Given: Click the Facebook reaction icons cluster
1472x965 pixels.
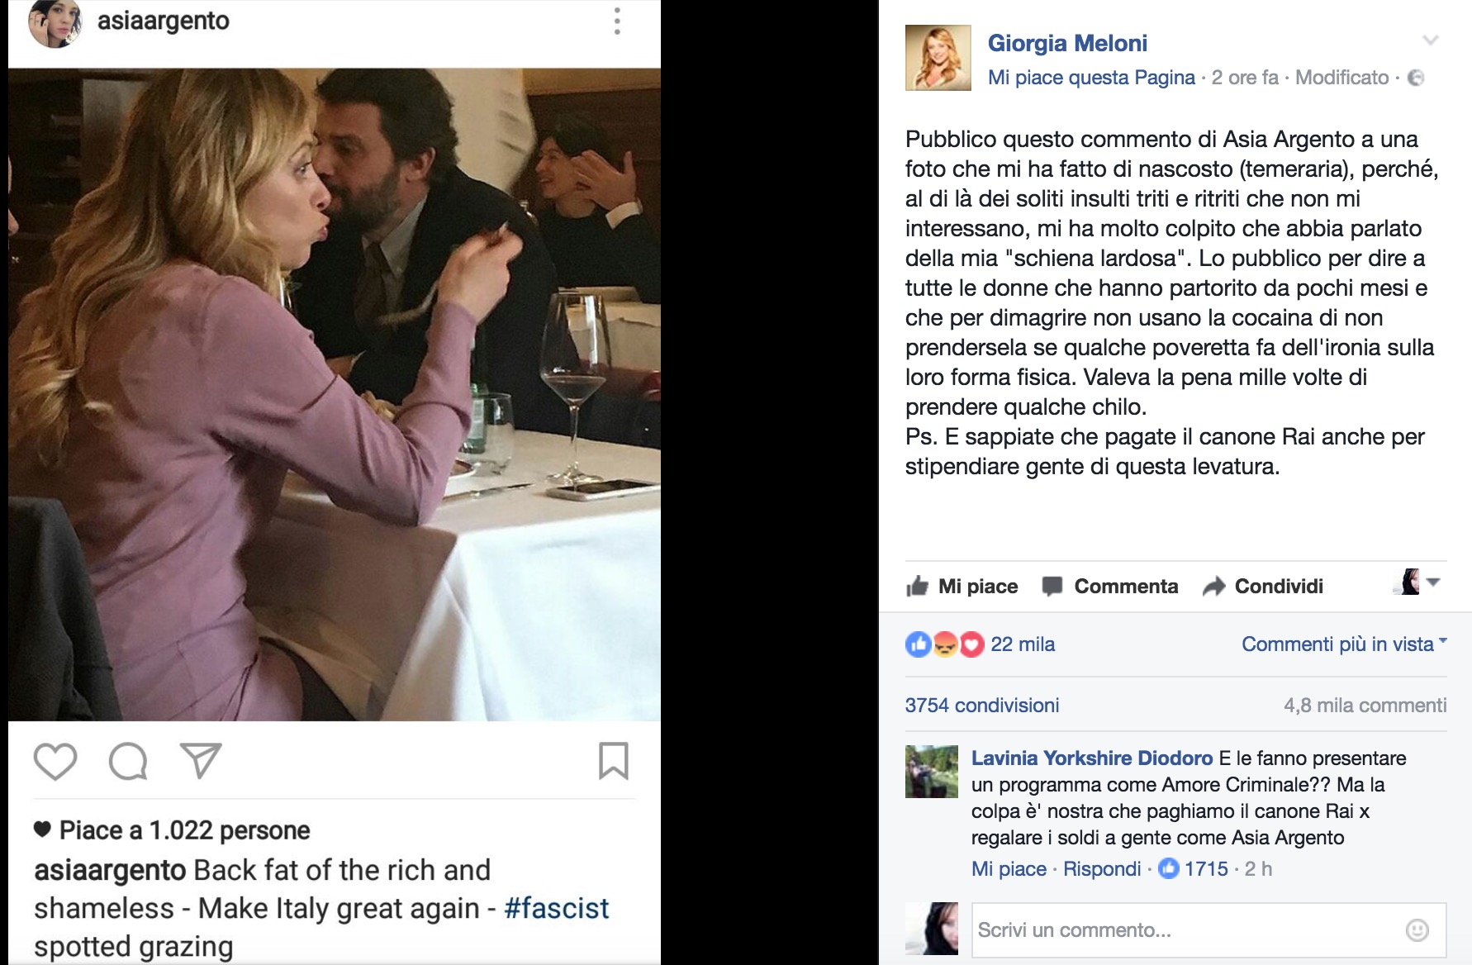Looking at the screenshot, I should coord(945,644).
